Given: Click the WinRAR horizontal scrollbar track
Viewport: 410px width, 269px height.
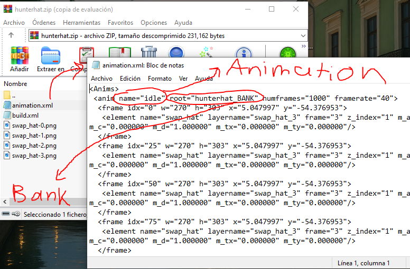Looking at the screenshot, I should tap(49, 201).
